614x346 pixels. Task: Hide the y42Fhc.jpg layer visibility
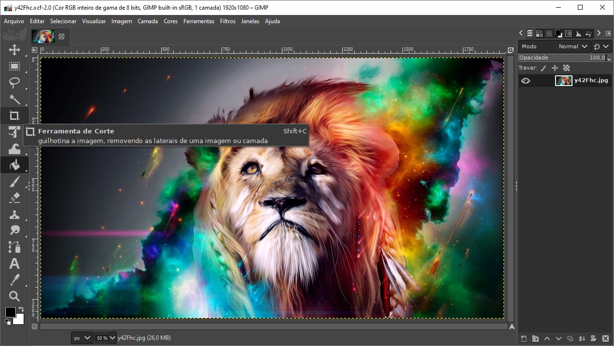click(526, 81)
